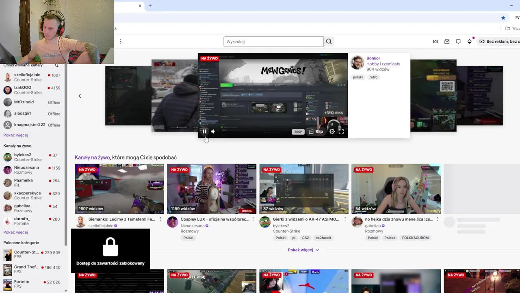
Task: Open options menu for Cosplay LUX card
Action: (x=253, y=219)
